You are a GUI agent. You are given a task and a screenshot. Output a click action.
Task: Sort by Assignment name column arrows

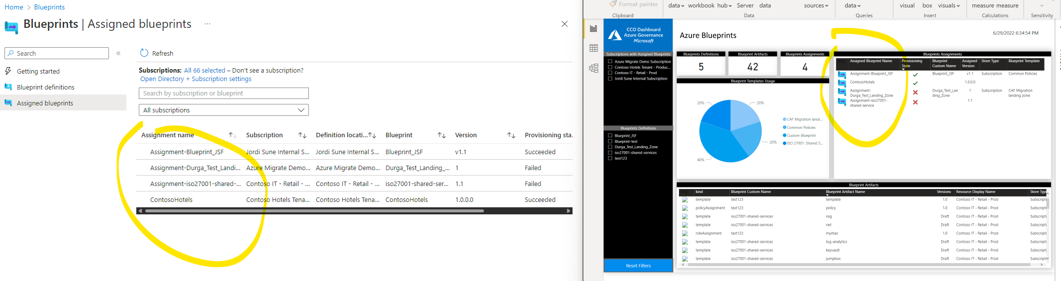tap(232, 135)
